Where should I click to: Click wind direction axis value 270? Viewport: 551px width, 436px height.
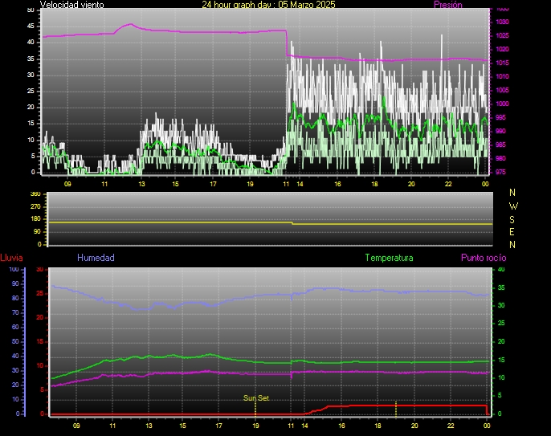pos(35,206)
